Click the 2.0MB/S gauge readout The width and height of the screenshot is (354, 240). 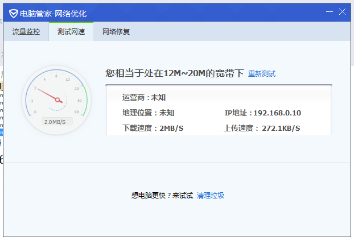pyautogui.click(x=57, y=122)
